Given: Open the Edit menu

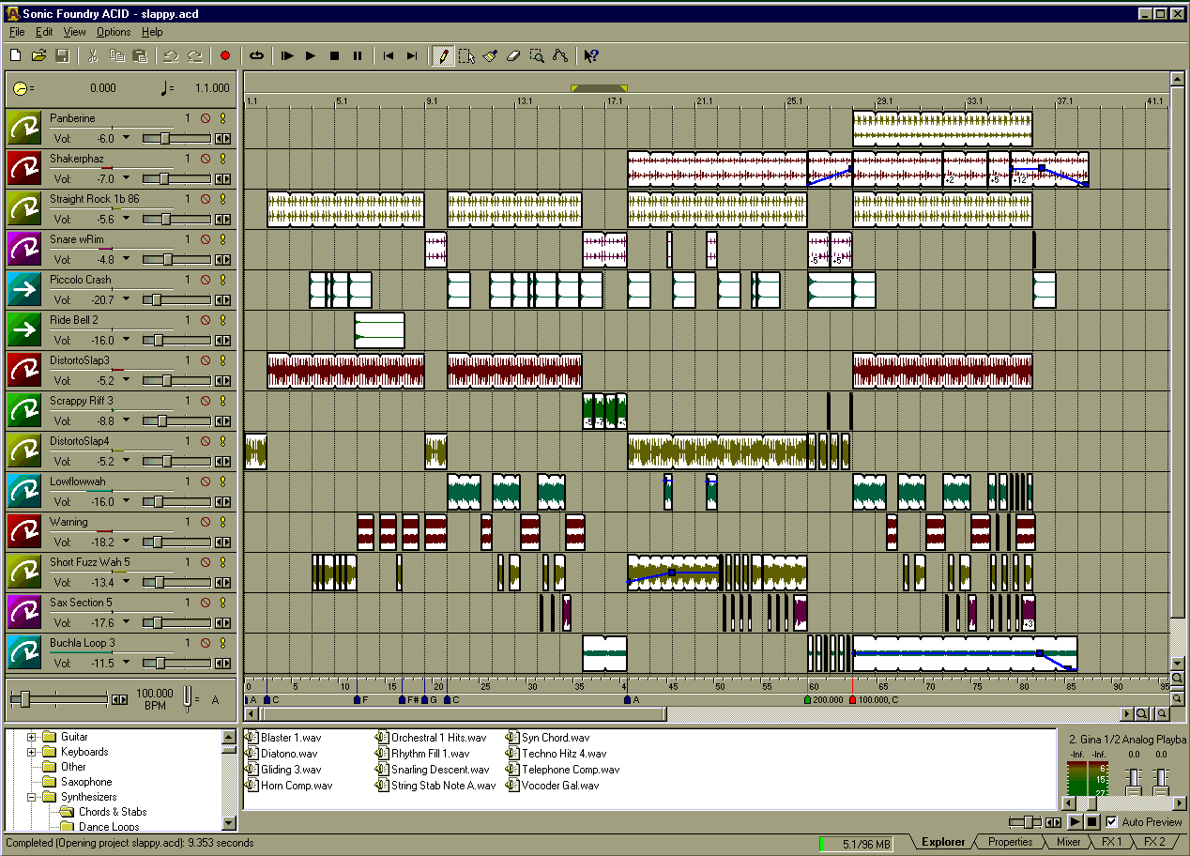Looking at the screenshot, I should [x=44, y=32].
